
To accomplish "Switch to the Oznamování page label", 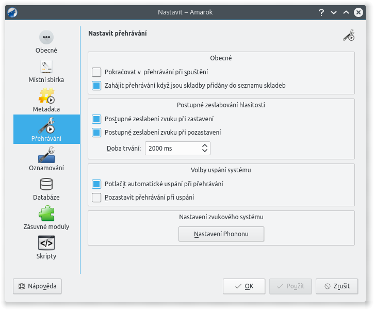I will pos(46,168).
